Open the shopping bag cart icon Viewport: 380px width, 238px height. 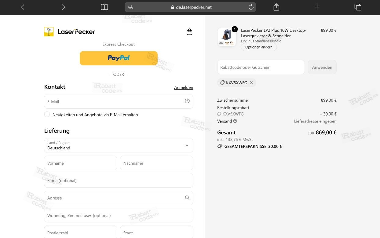189,32
